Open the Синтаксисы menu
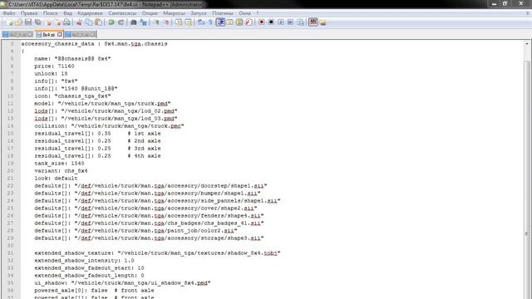The image size is (532, 299). (122, 13)
